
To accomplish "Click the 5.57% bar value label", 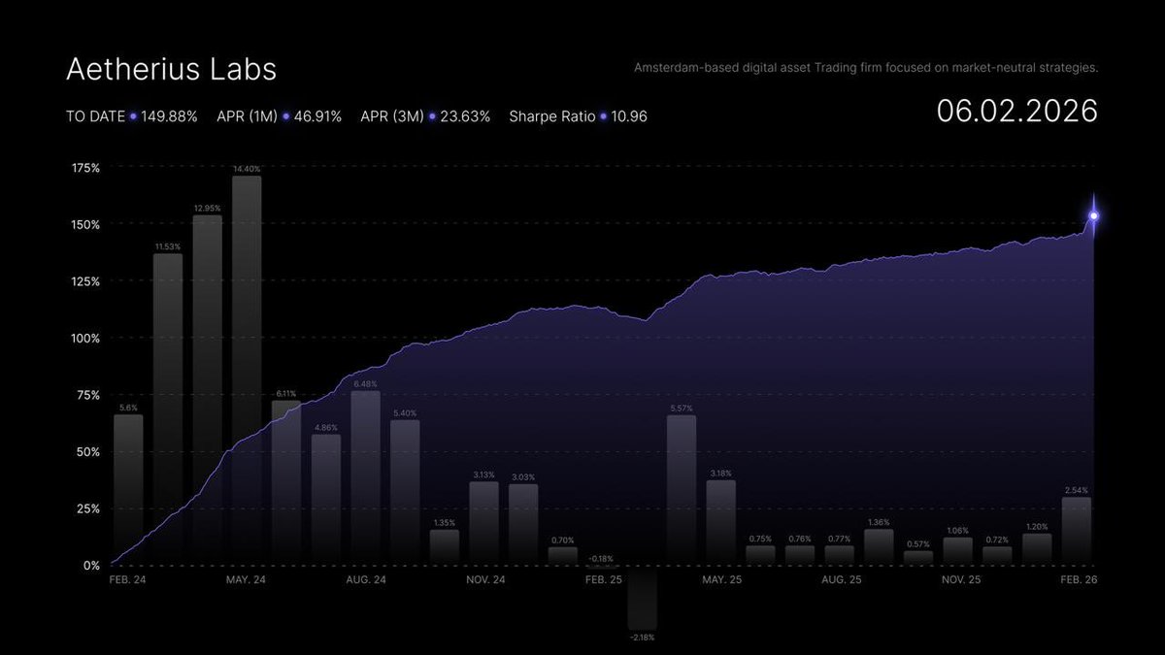I will (682, 409).
